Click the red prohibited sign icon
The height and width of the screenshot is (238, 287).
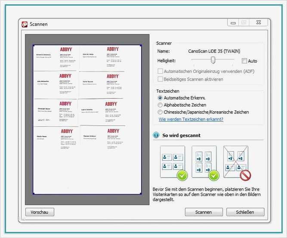[245, 175]
